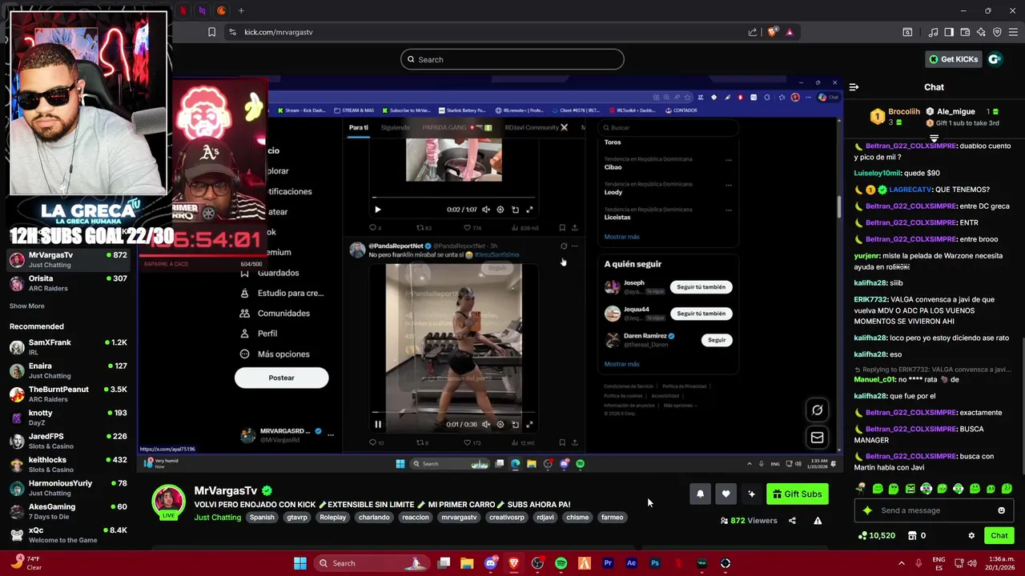Open the Kick shop icon next to 0

click(x=911, y=535)
